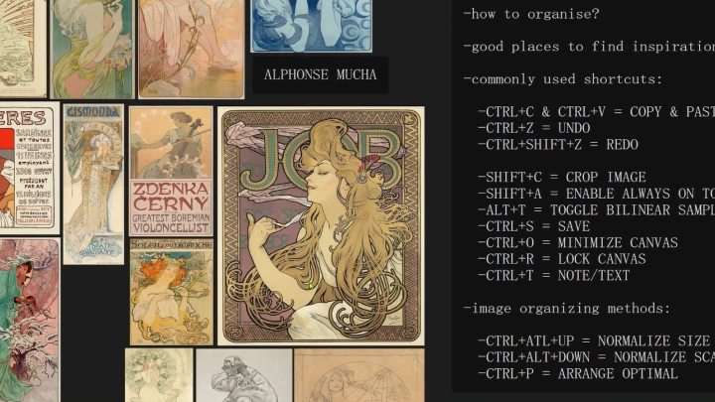Click the '-commonly used shortcuts:' heading

(x=563, y=79)
